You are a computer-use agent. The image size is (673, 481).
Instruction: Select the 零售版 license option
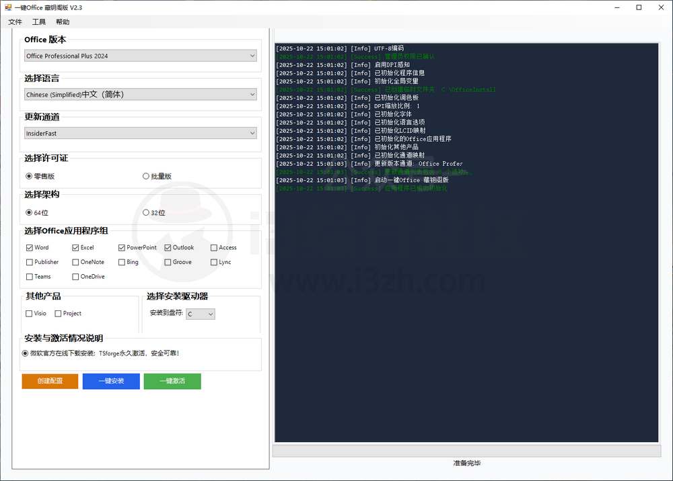pyautogui.click(x=29, y=177)
